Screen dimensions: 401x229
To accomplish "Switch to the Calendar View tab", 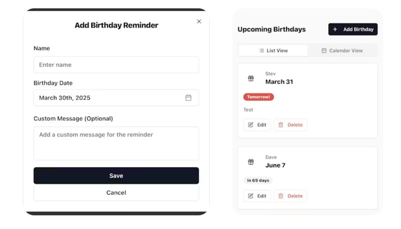I will click(342, 50).
